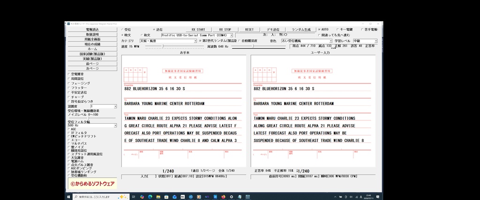Adjust ノイズレベル slider

92,118
